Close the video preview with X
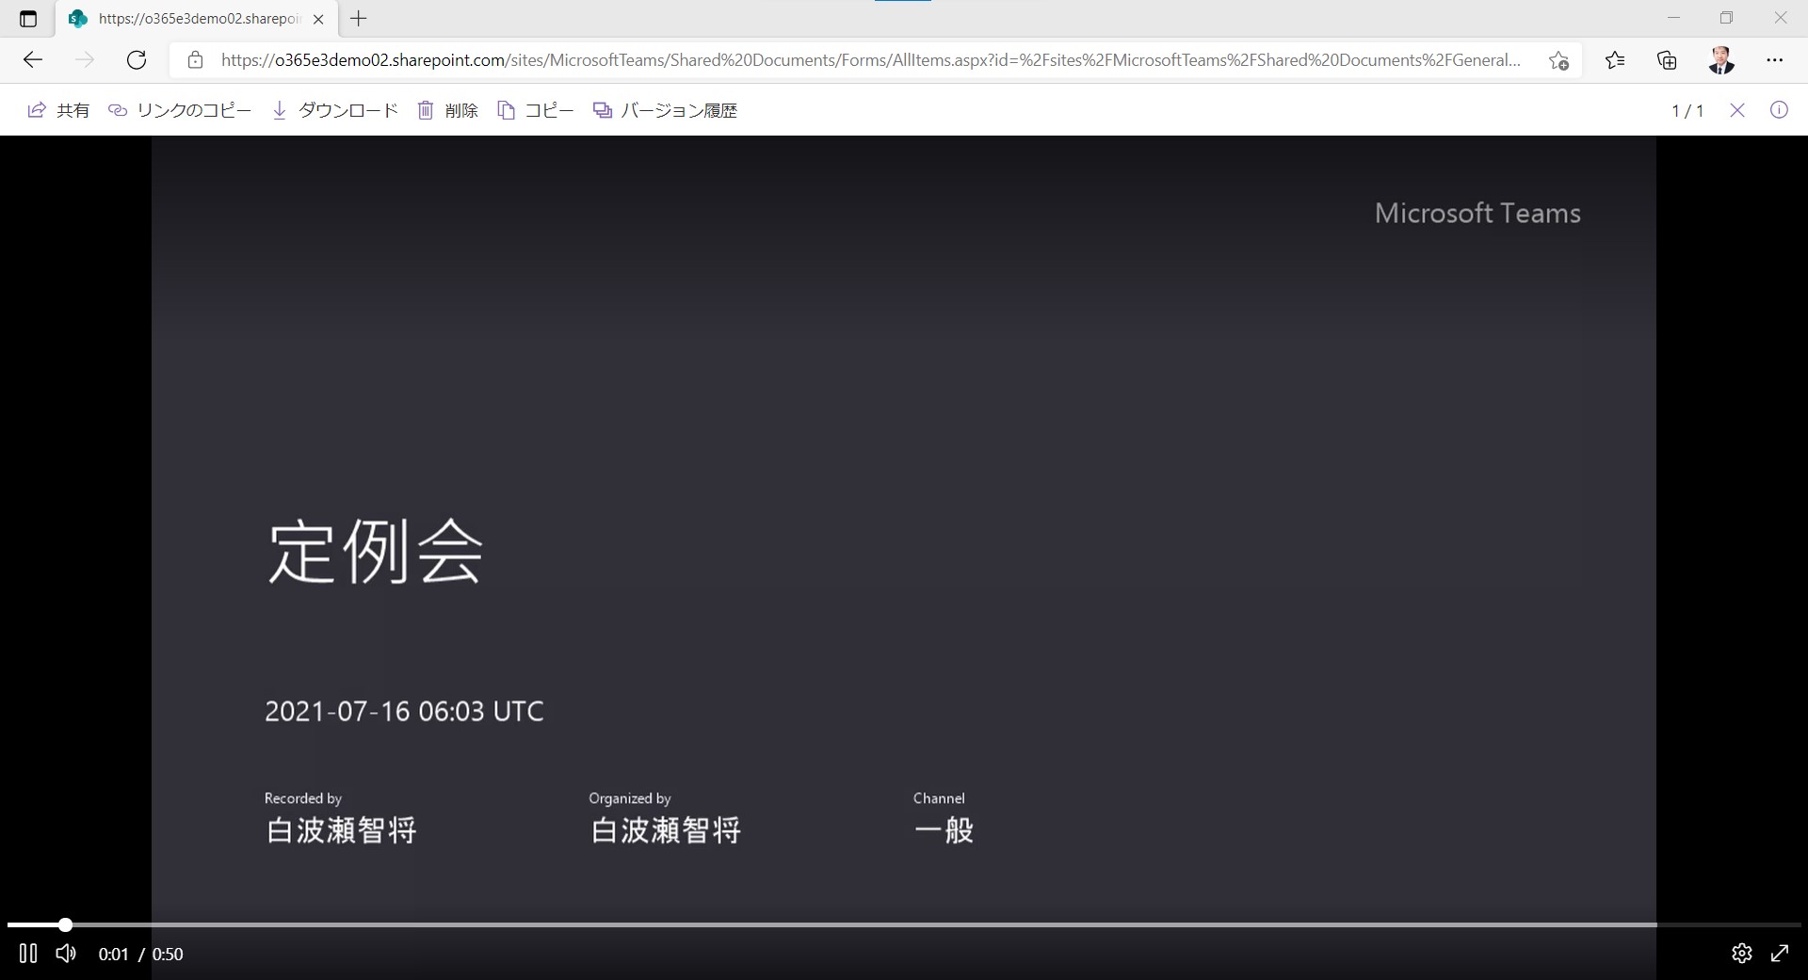 1737,110
